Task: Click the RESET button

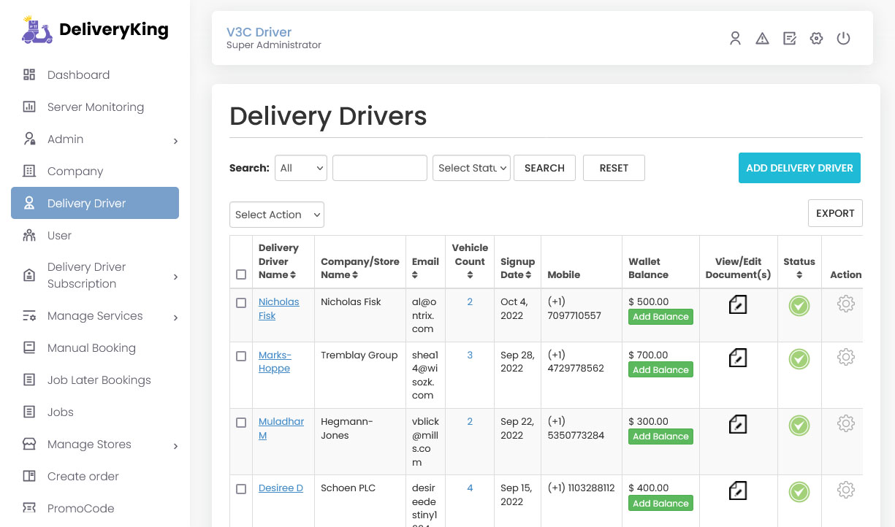Action: pyautogui.click(x=614, y=168)
